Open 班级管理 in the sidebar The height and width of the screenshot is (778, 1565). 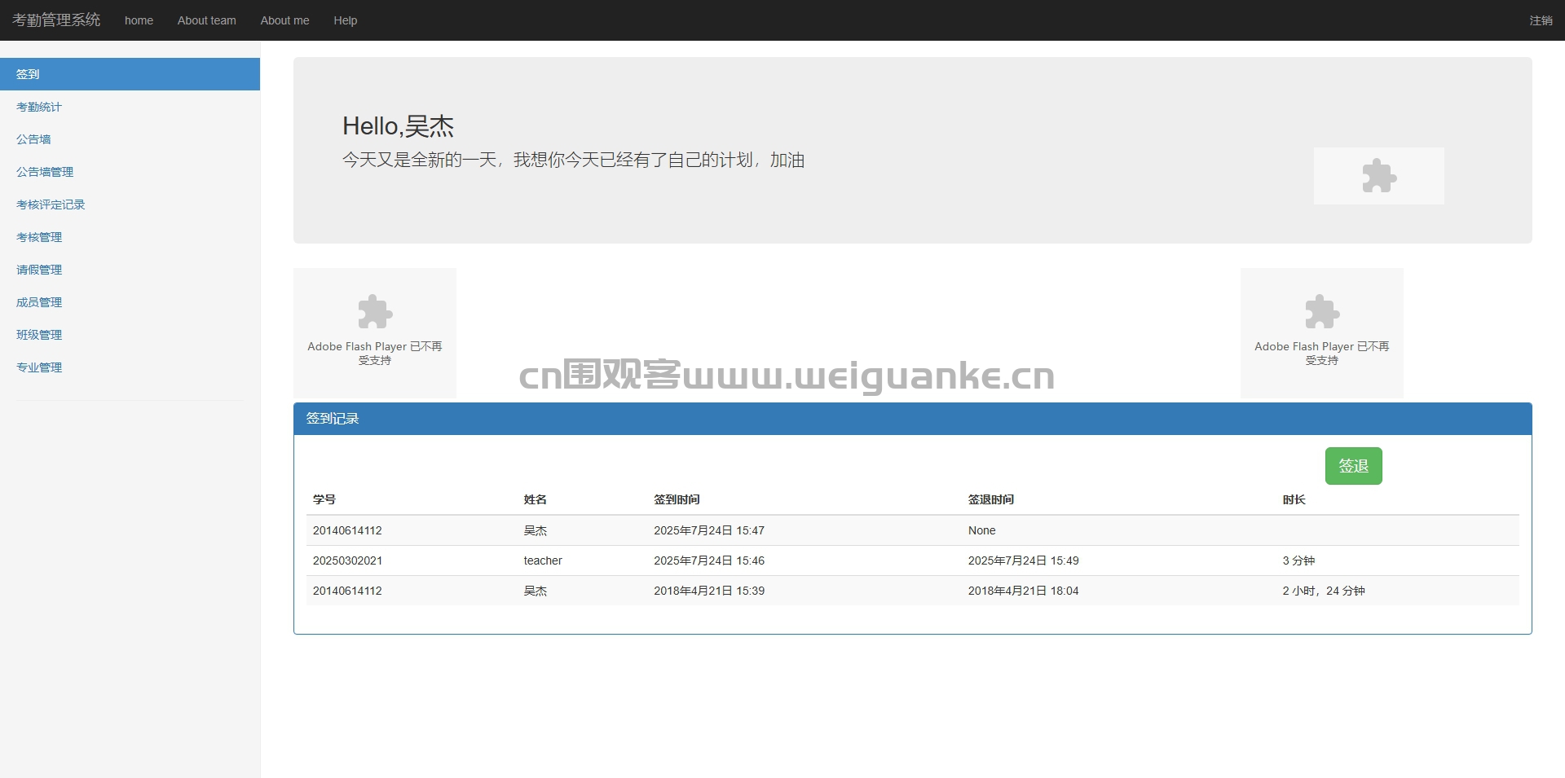[130, 335]
